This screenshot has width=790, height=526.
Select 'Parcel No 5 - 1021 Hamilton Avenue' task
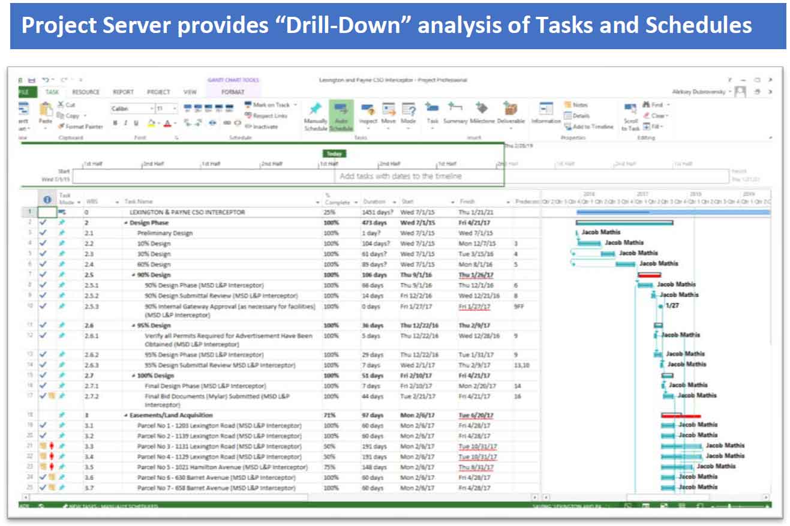[x=223, y=467]
